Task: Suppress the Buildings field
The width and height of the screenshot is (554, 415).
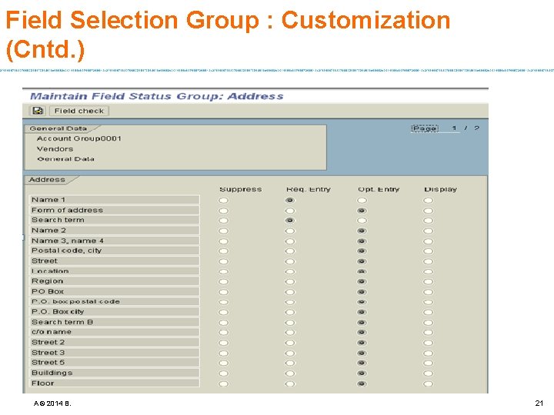Action: point(224,373)
